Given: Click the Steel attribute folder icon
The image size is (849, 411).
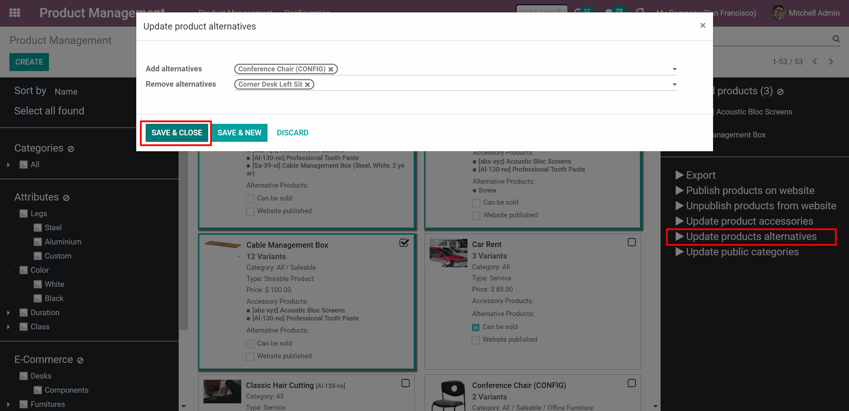Looking at the screenshot, I should click(37, 228).
